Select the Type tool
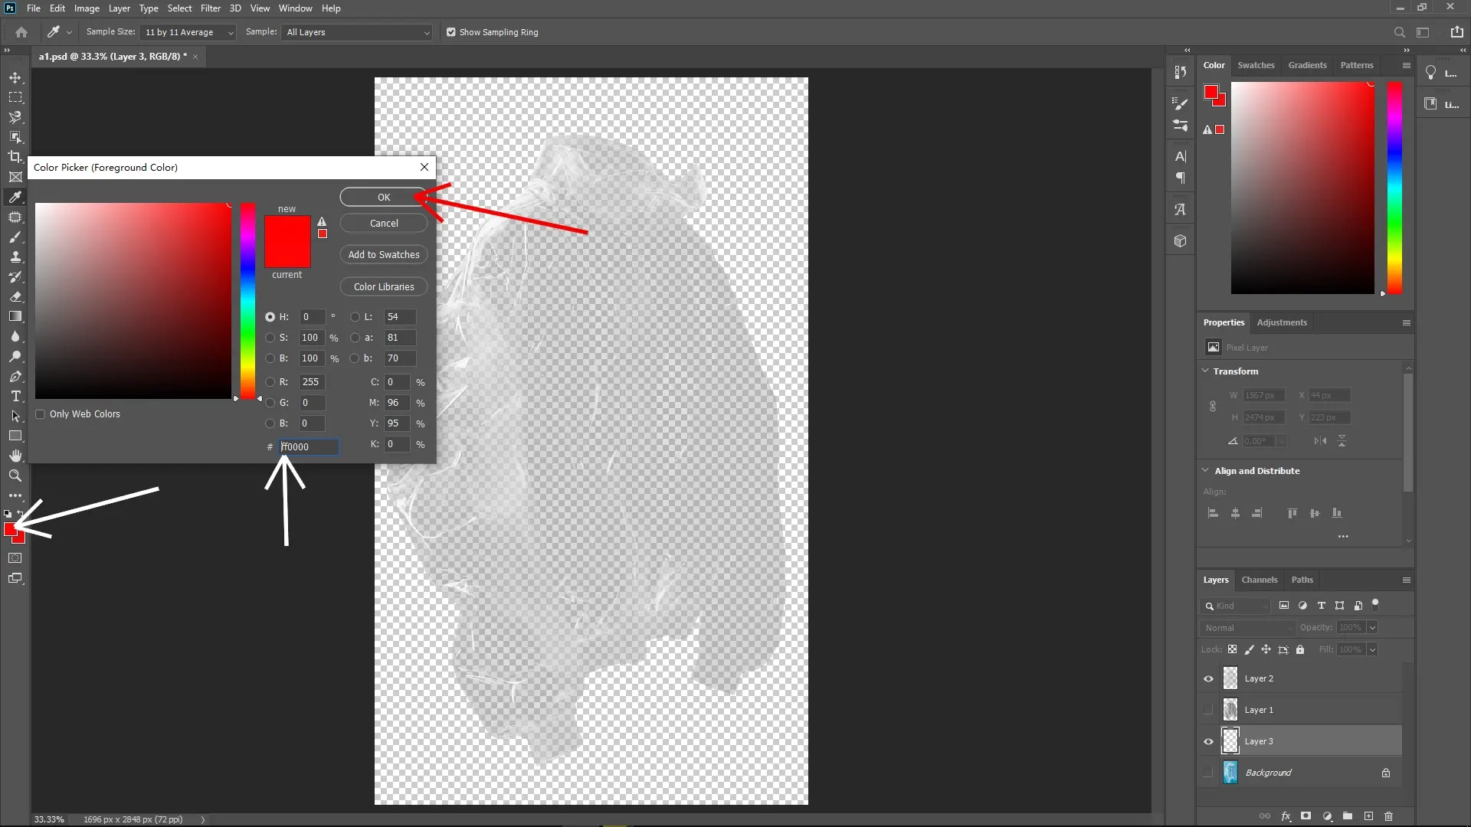Viewport: 1471px width, 827px height. click(15, 396)
